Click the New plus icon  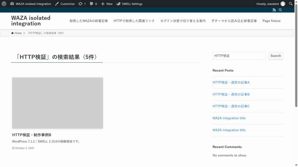tap(103, 4)
